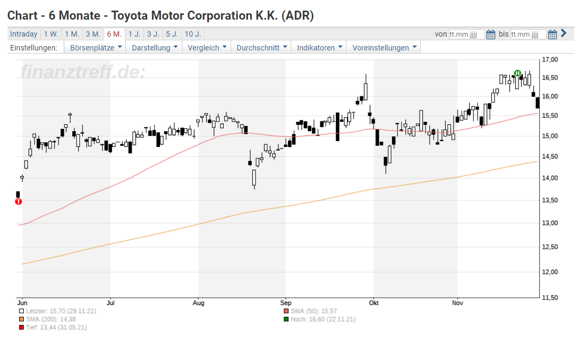
Task: Open the Voreinstellungen dropdown
Action: pos(384,48)
